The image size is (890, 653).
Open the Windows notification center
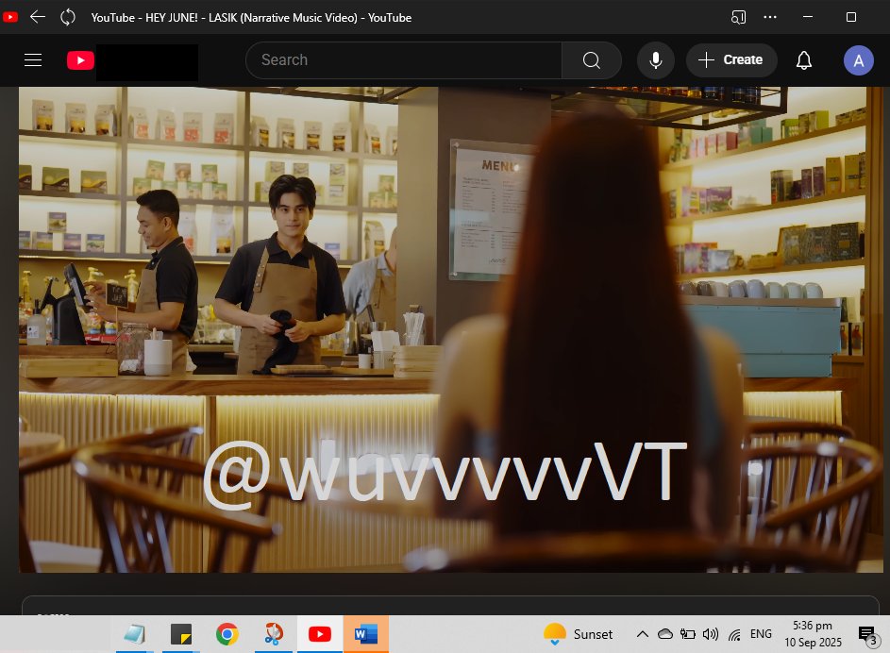pos(868,635)
